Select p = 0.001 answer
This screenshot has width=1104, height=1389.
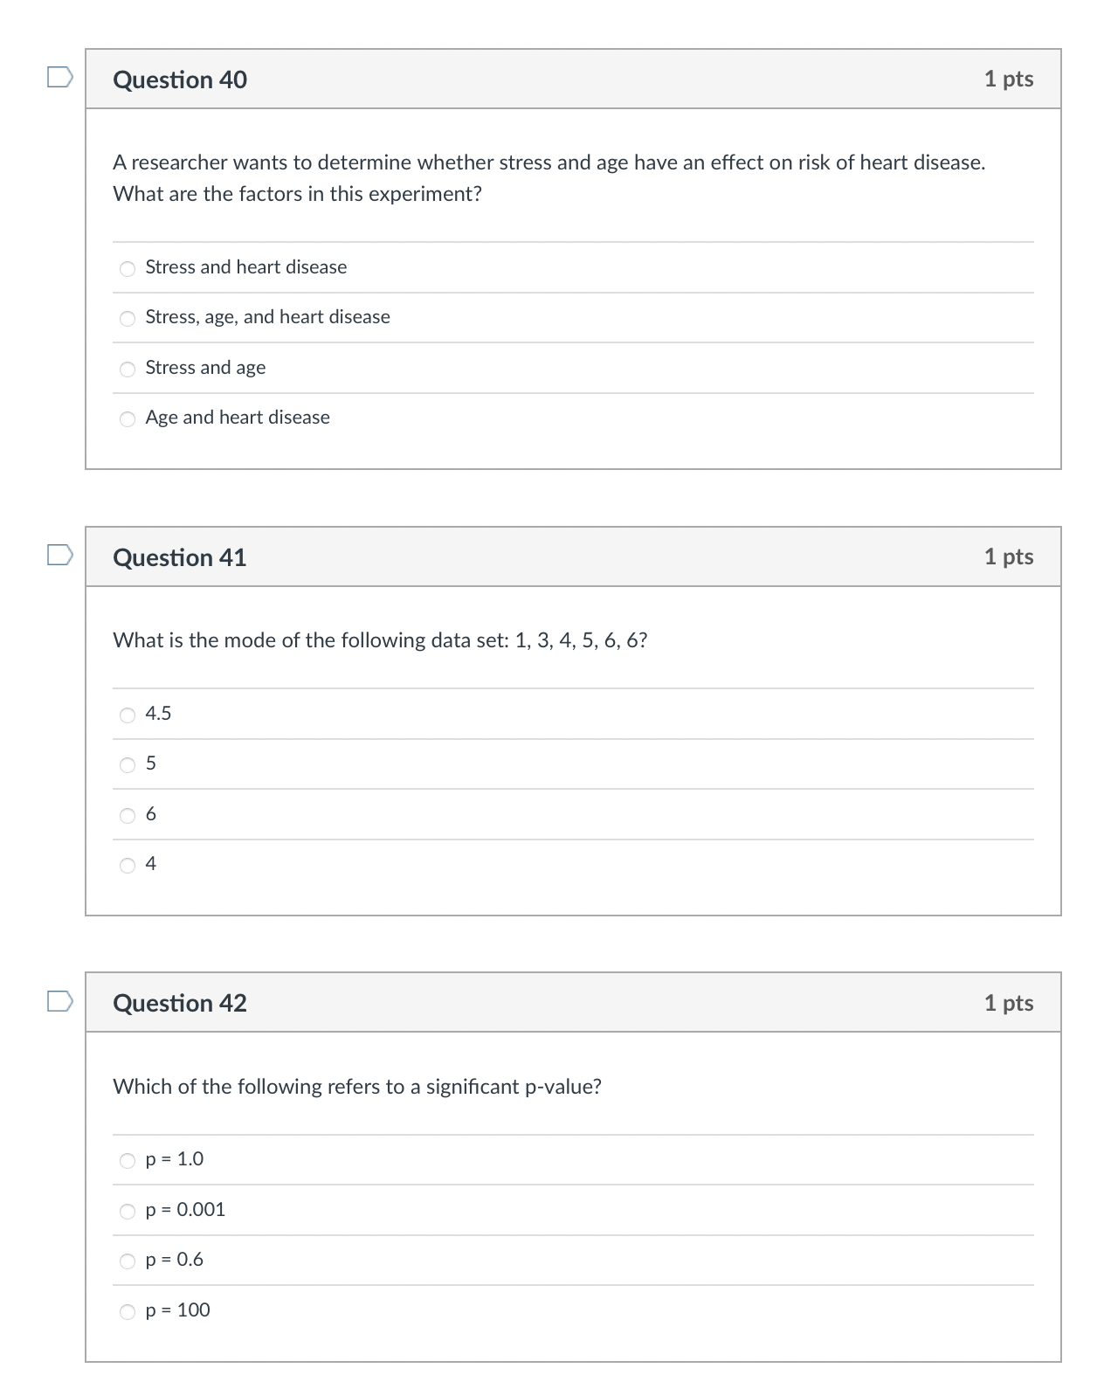(128, 1211)
